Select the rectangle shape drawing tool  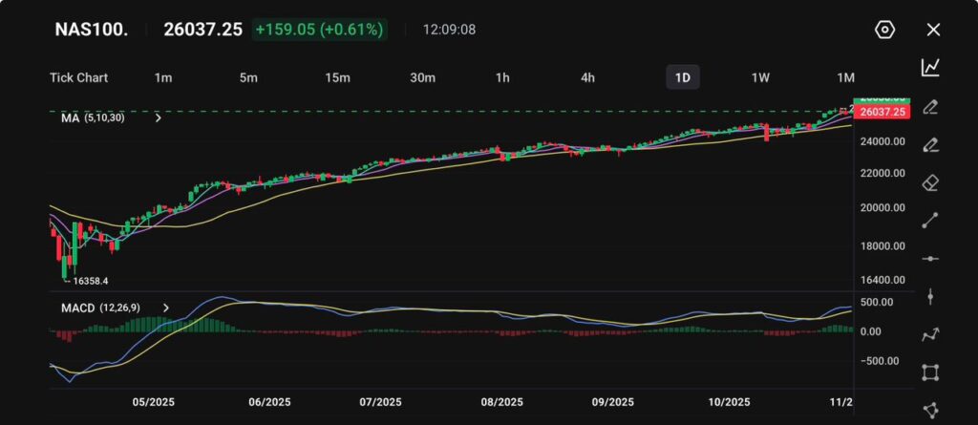[x=930, y=372]
